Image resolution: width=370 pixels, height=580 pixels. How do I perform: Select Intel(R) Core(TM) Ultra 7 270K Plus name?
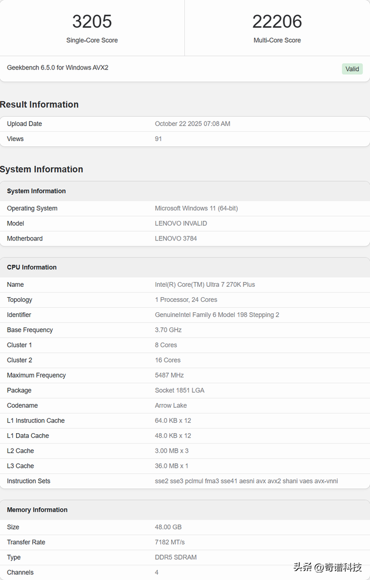tap(205, 285)
